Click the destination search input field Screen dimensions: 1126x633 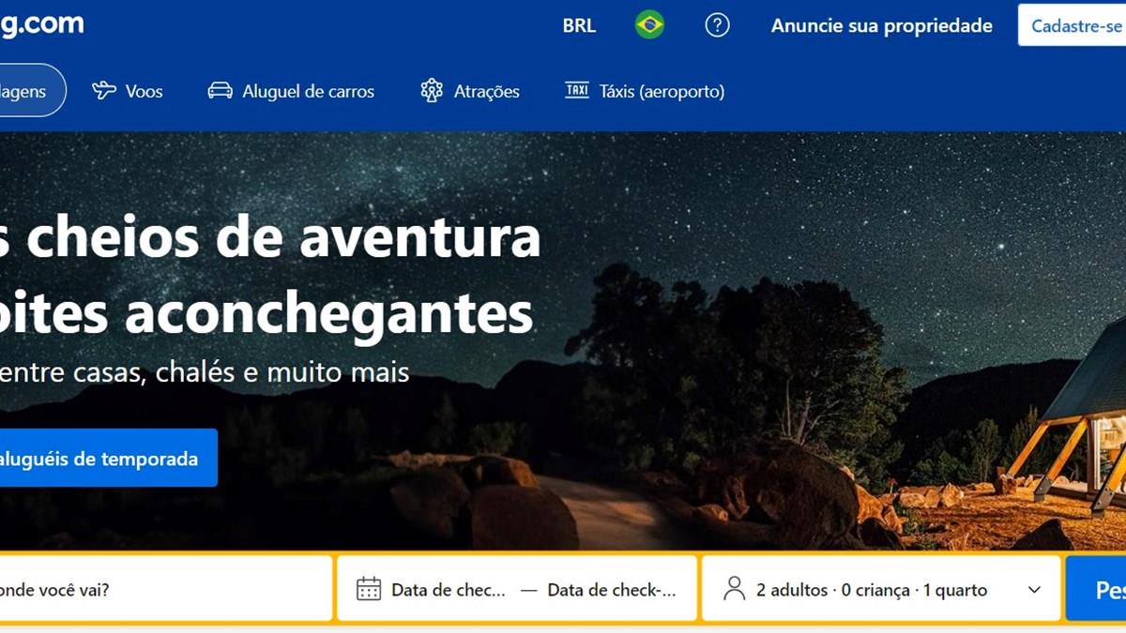[x=164, y=589]
